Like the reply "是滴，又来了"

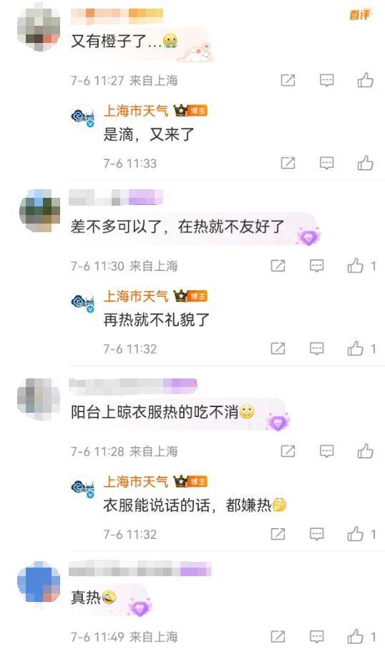pyautogui.click(x=365, y=163)
